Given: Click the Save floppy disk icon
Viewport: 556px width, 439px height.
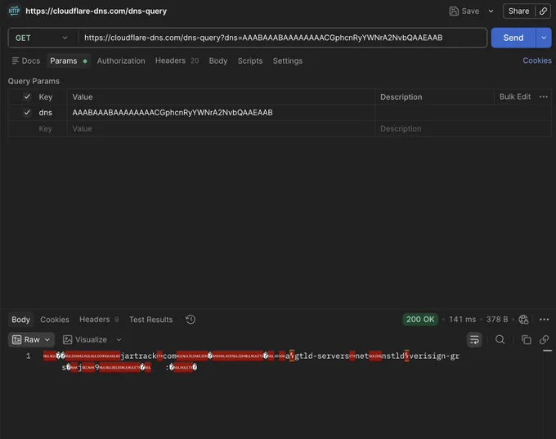Looking at the screenshot, I should pyautogui.click(x=454, y=11).
